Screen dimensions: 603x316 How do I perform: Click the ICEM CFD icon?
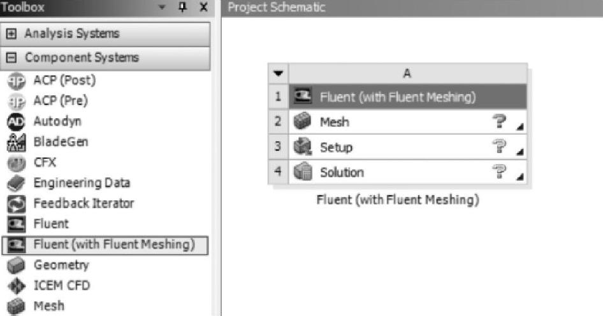point(15,285)
